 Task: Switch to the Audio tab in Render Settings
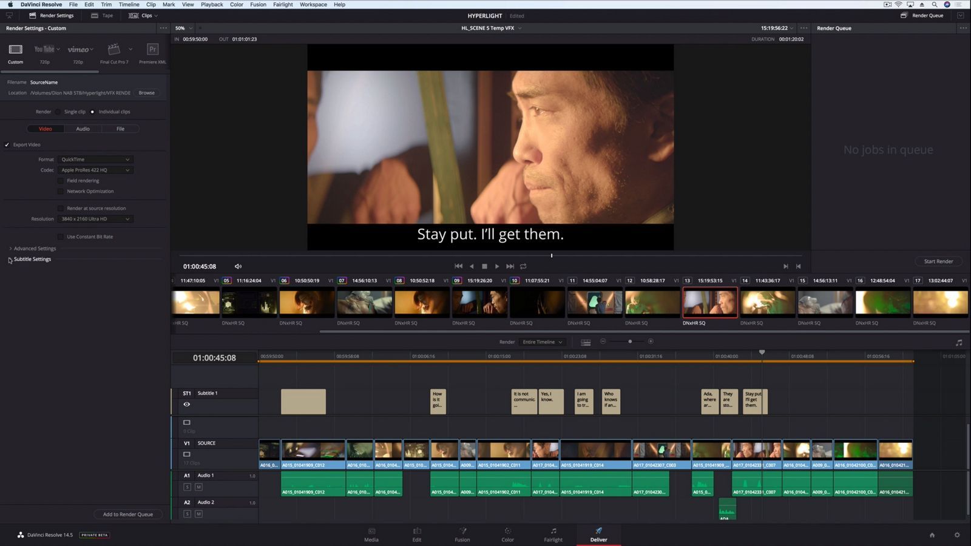pos(83,129)
